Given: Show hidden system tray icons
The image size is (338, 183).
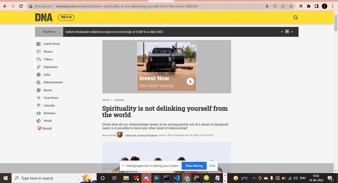Looking at the screenshot, I should (x=255, y=178).
